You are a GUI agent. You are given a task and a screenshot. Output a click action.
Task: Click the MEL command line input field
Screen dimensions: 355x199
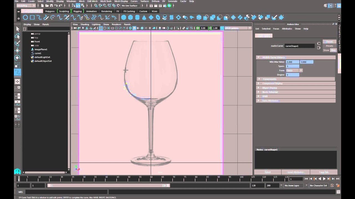(66, 192)
